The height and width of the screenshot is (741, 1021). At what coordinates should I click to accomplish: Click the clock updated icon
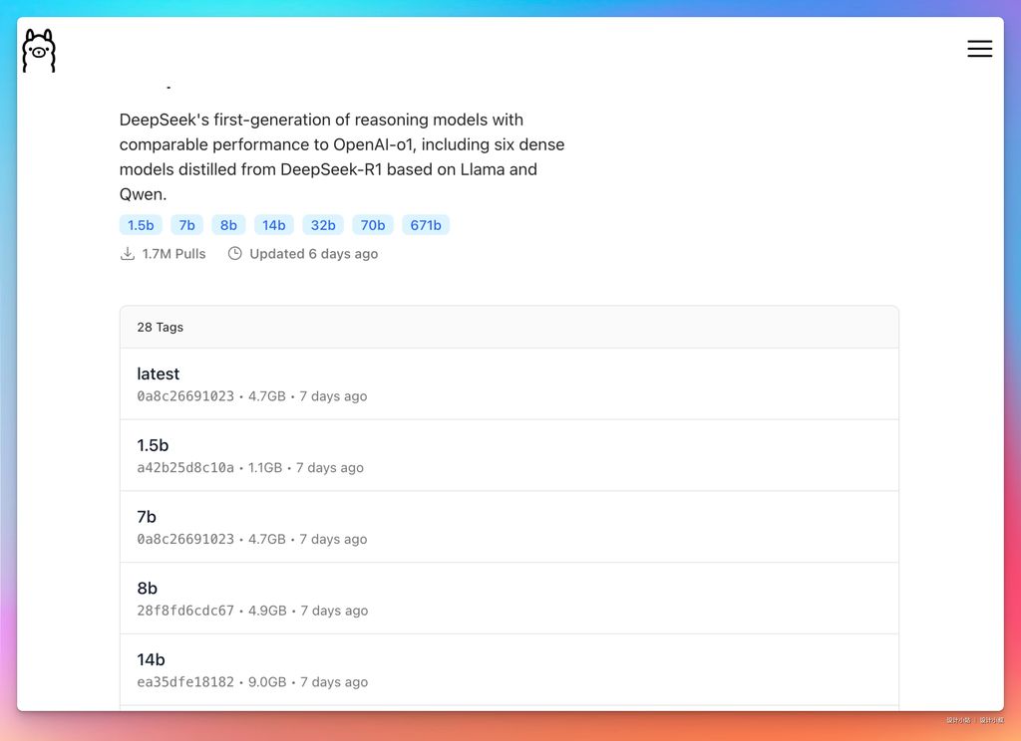pos(235,254)
